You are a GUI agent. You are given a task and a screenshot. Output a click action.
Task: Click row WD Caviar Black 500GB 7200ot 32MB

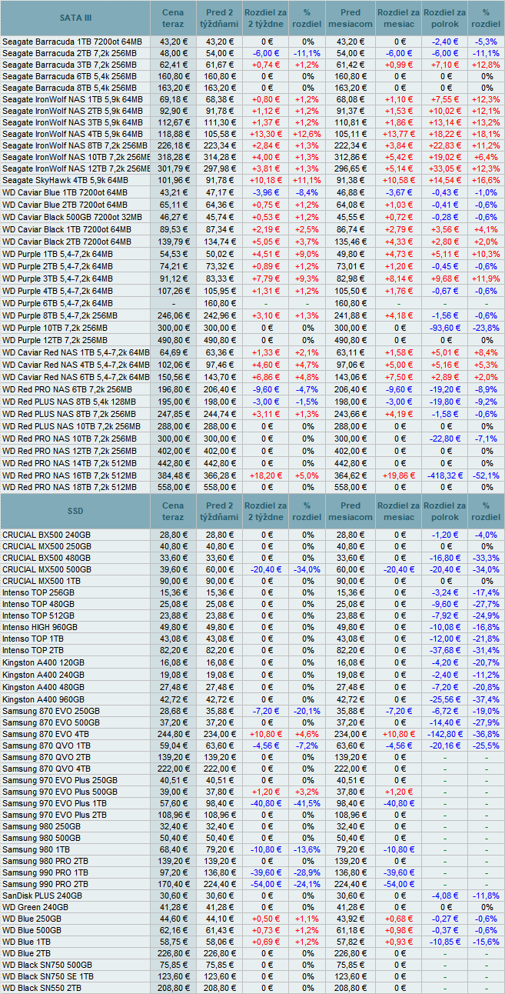252,217
